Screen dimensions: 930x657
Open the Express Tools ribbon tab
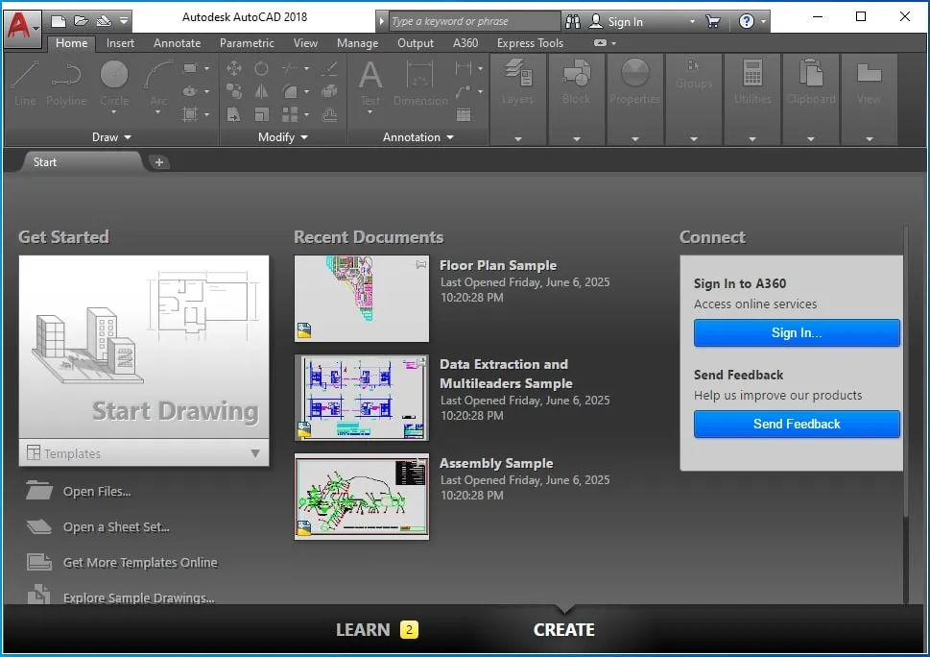(530, 43)
